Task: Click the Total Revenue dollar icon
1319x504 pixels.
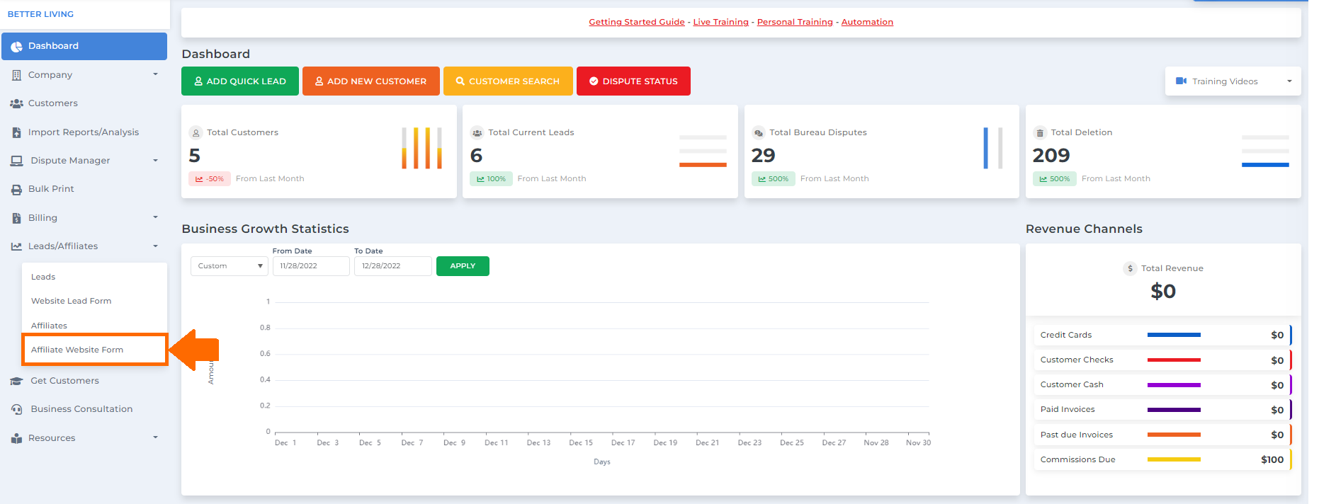Action: click(x=1130, y=268)
